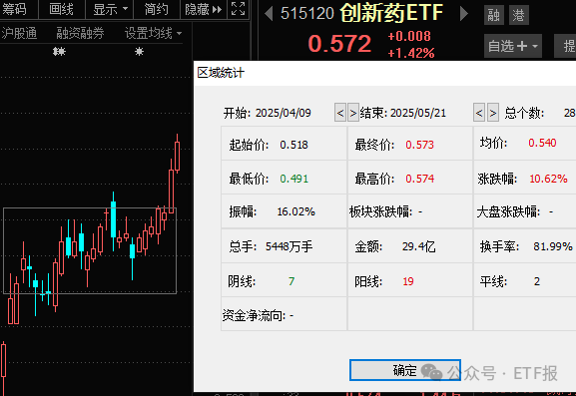Click the 确定 confirm button
576x396 pixels.
(405, 370)
